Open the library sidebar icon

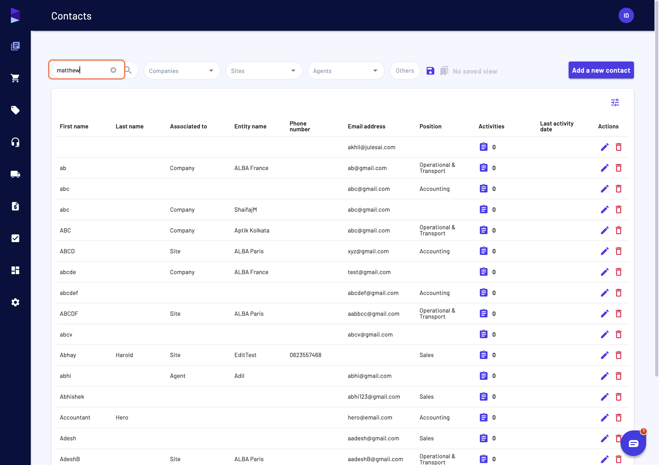coord(15,46)
